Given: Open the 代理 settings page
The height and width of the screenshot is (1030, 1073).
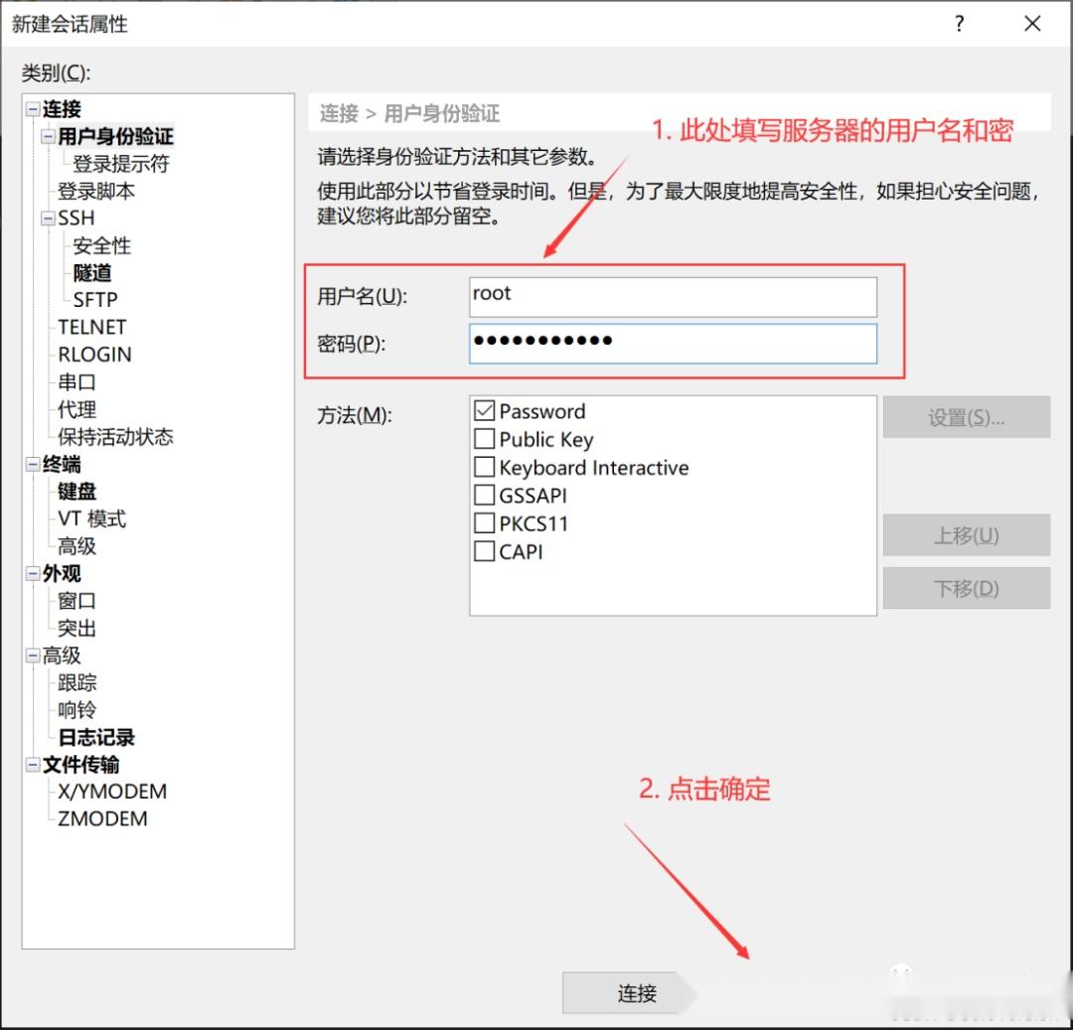Looking at the screenshot, I should pos(75,409).
